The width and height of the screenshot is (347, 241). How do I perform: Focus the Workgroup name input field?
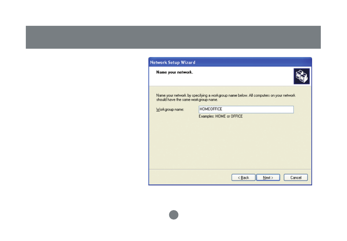click(246, 109)
